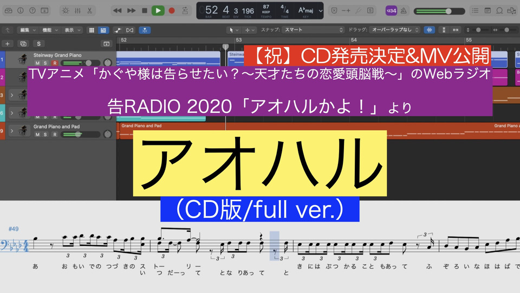
Task: Show automation curve icon
Action: (x=118, y=30)
